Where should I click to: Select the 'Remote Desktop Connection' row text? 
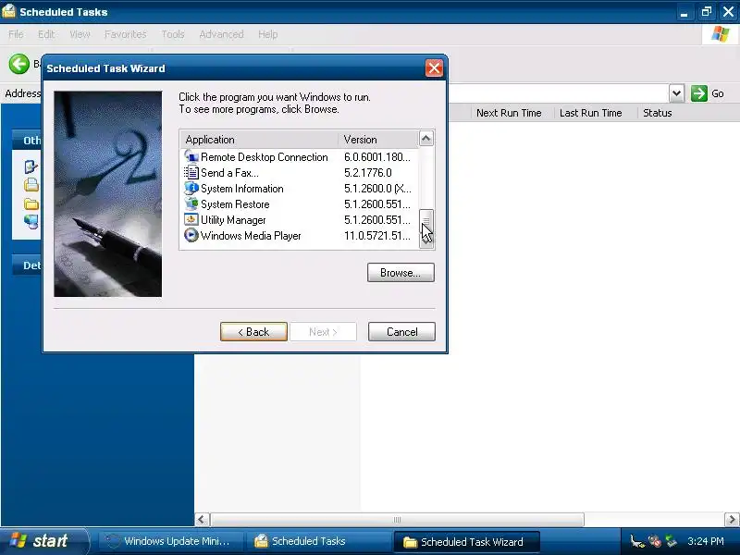tap(265, 156)
